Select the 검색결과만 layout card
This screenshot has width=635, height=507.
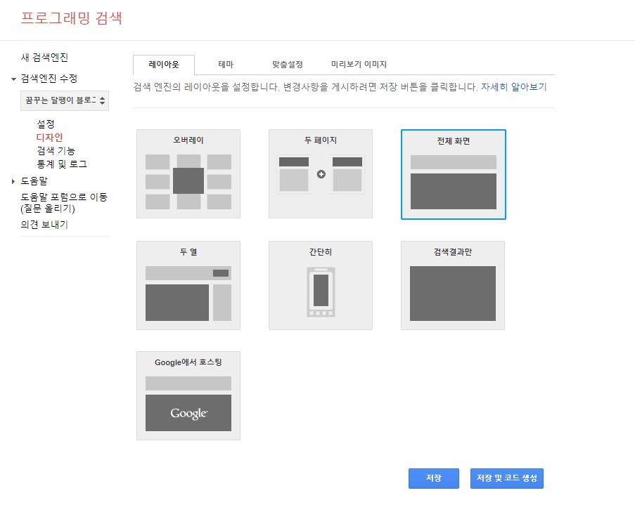pos(453,285)
